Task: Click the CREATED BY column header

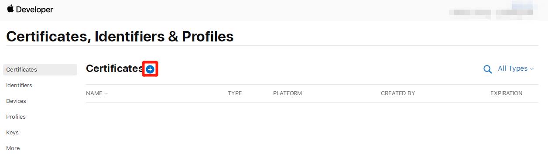Action: [398, 93]
